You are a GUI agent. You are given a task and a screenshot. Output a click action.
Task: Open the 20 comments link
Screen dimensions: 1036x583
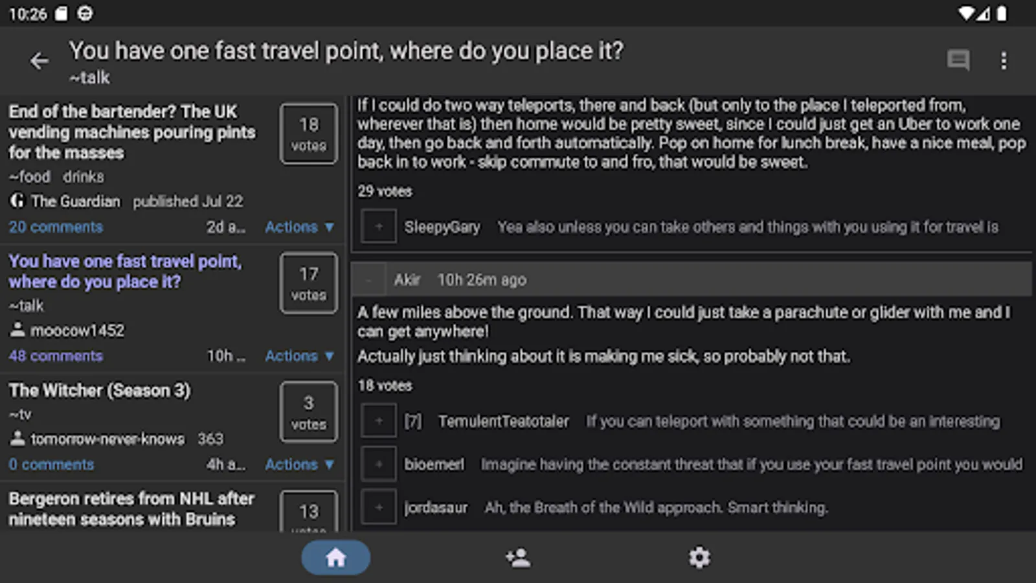56,227
